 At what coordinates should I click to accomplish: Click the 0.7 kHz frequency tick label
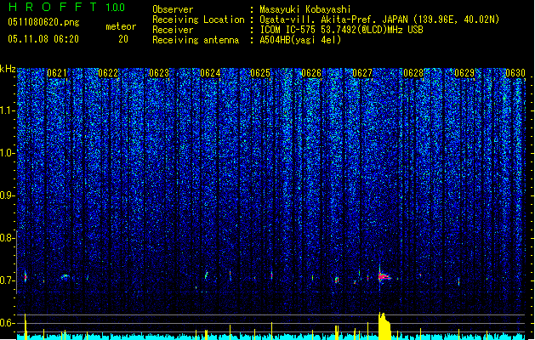[8, 280]
